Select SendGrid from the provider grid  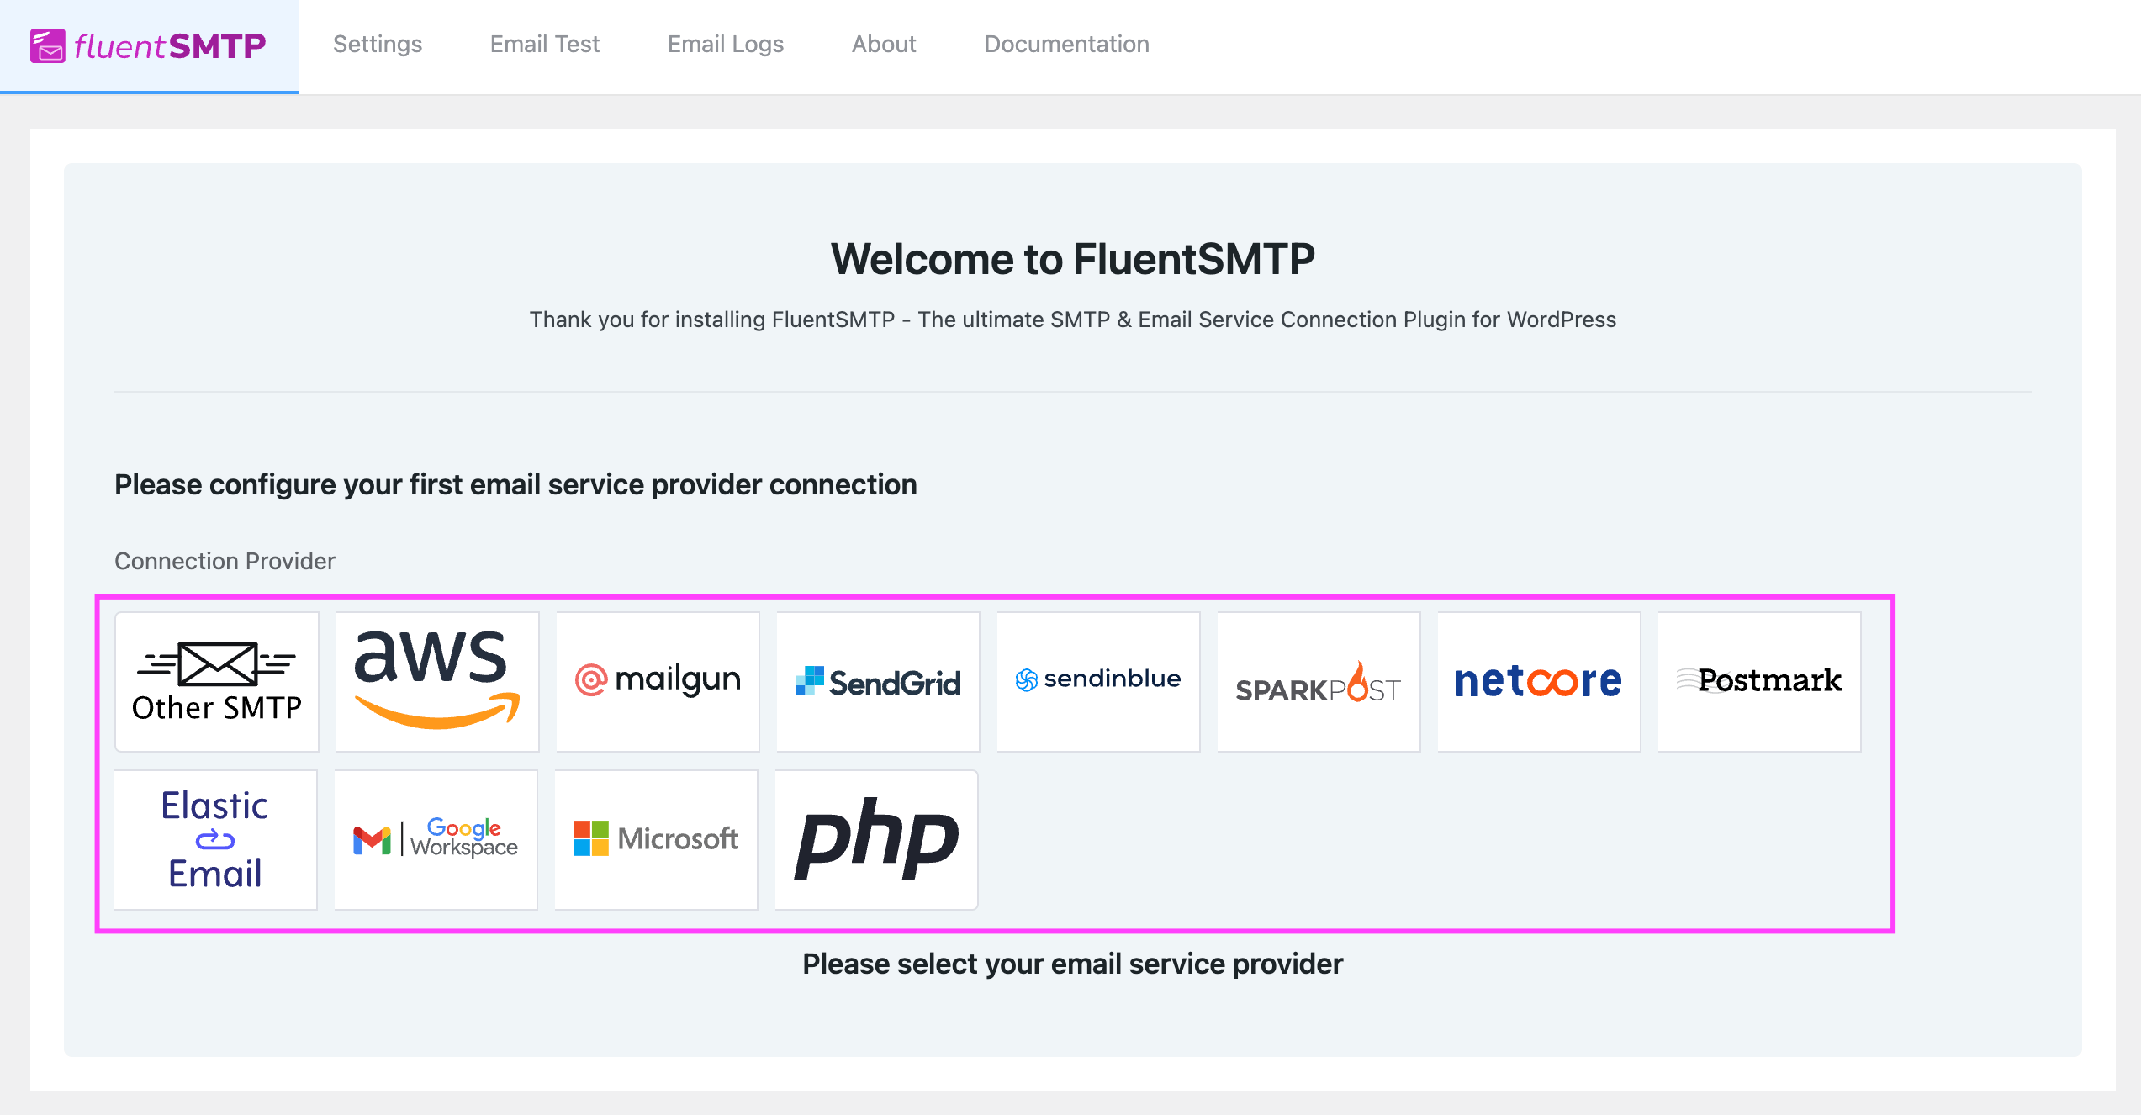tap(877, 681)
